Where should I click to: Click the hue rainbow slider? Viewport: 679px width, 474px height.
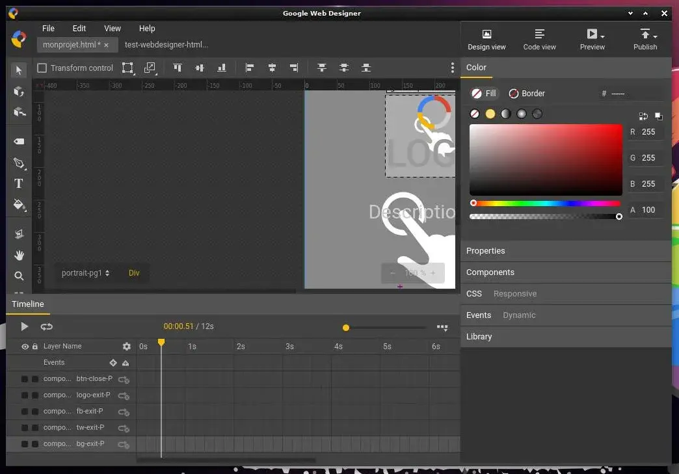[x=546, y=203]
